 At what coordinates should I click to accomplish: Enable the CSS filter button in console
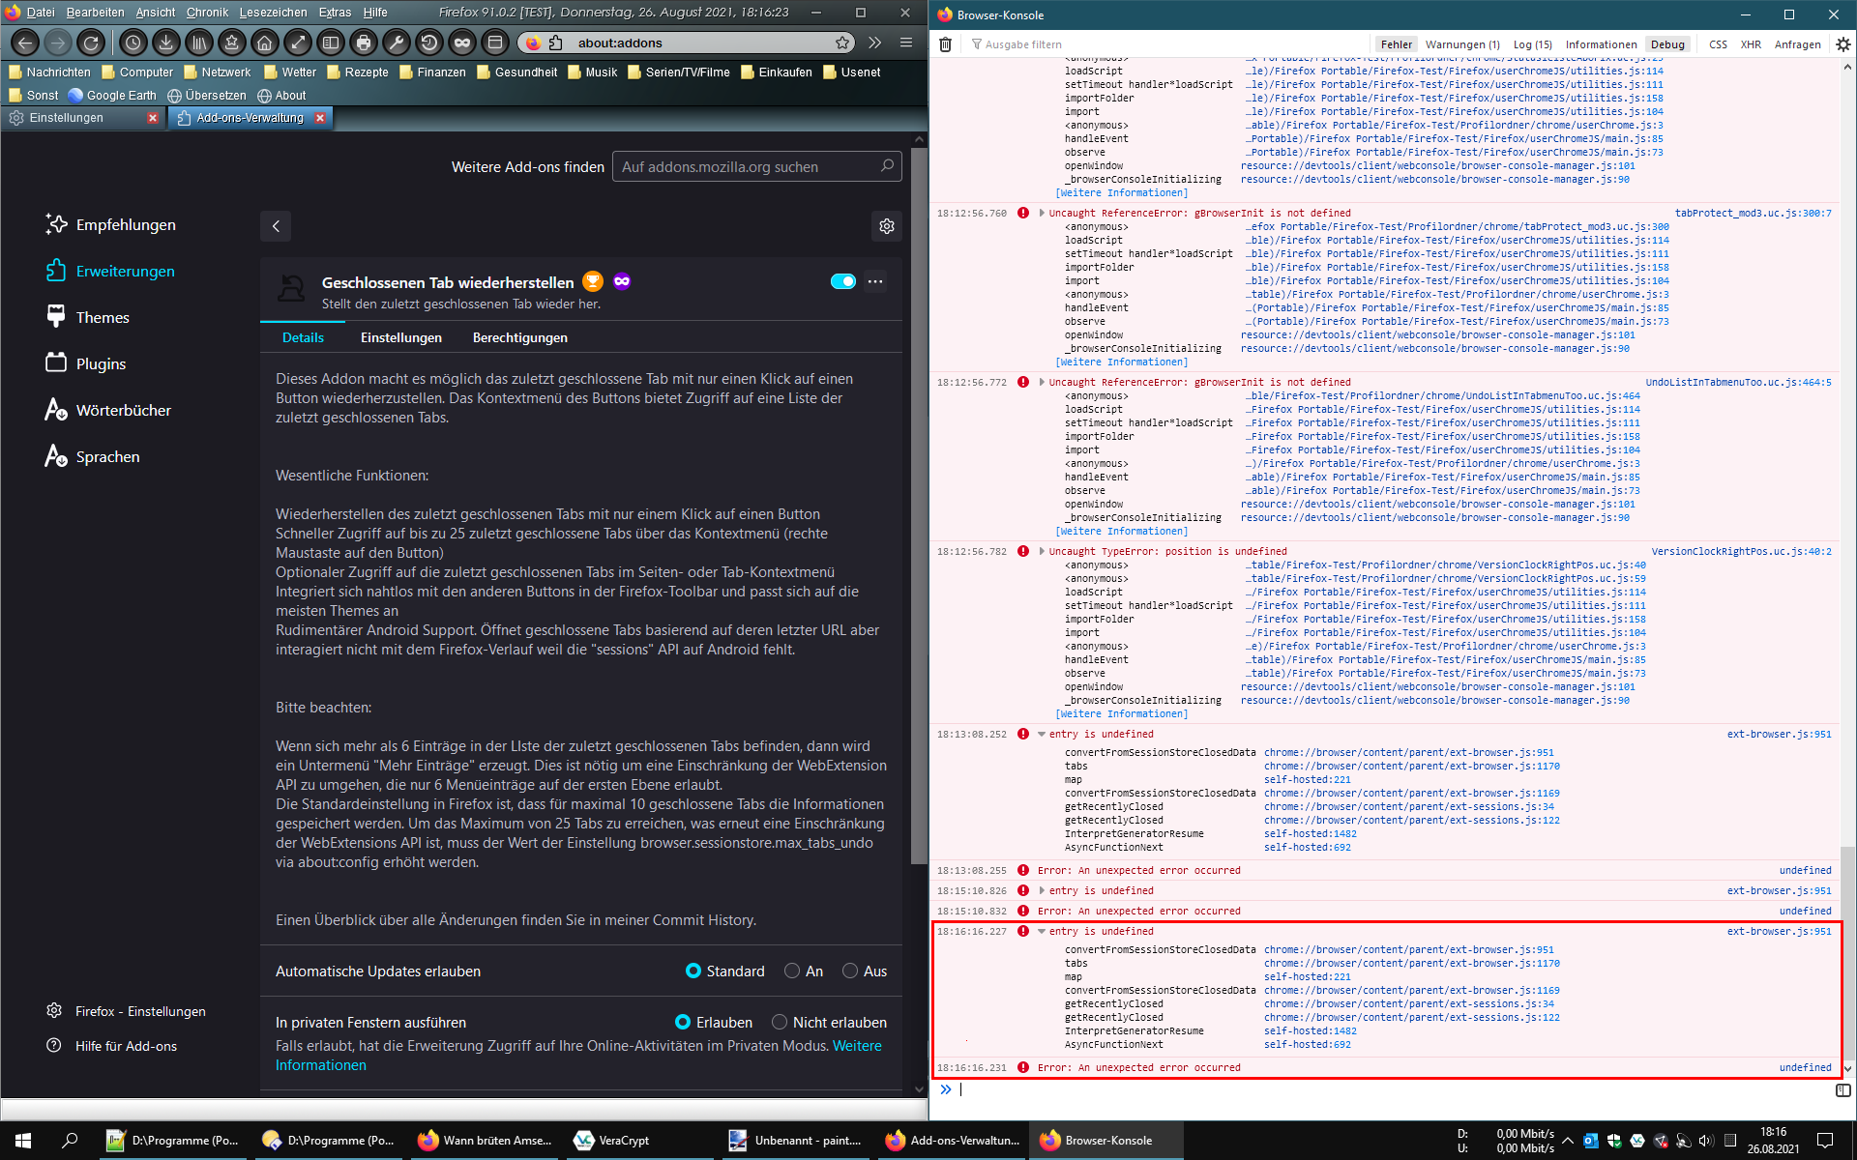click(x=1718, y=44)
